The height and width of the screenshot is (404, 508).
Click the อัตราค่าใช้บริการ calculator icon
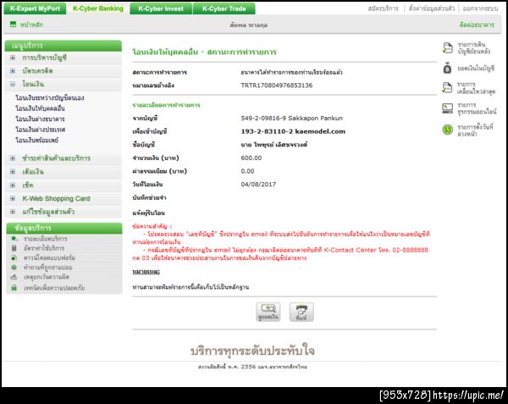[14, 248]
